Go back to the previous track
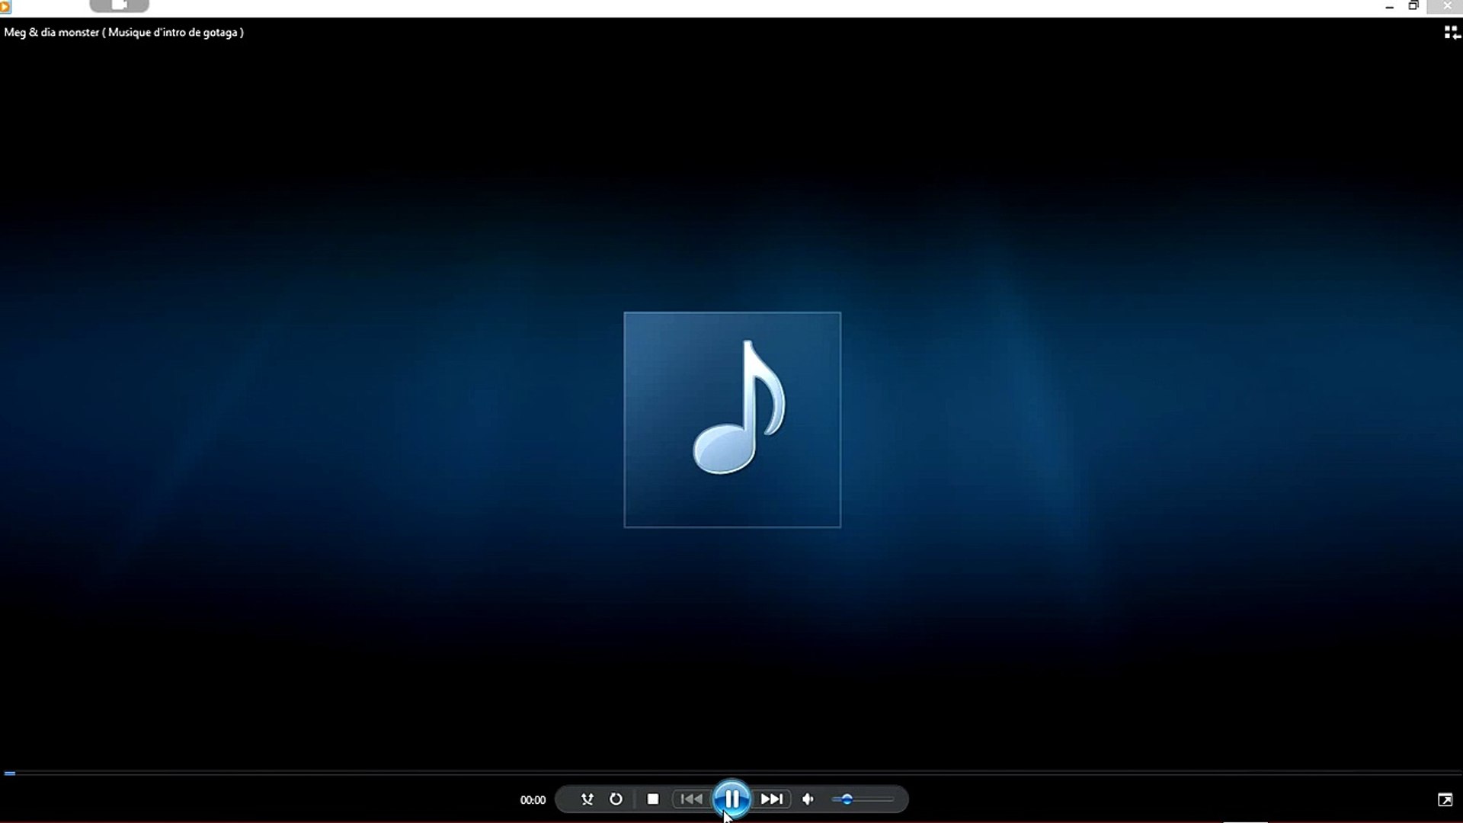 pos(691,799)
